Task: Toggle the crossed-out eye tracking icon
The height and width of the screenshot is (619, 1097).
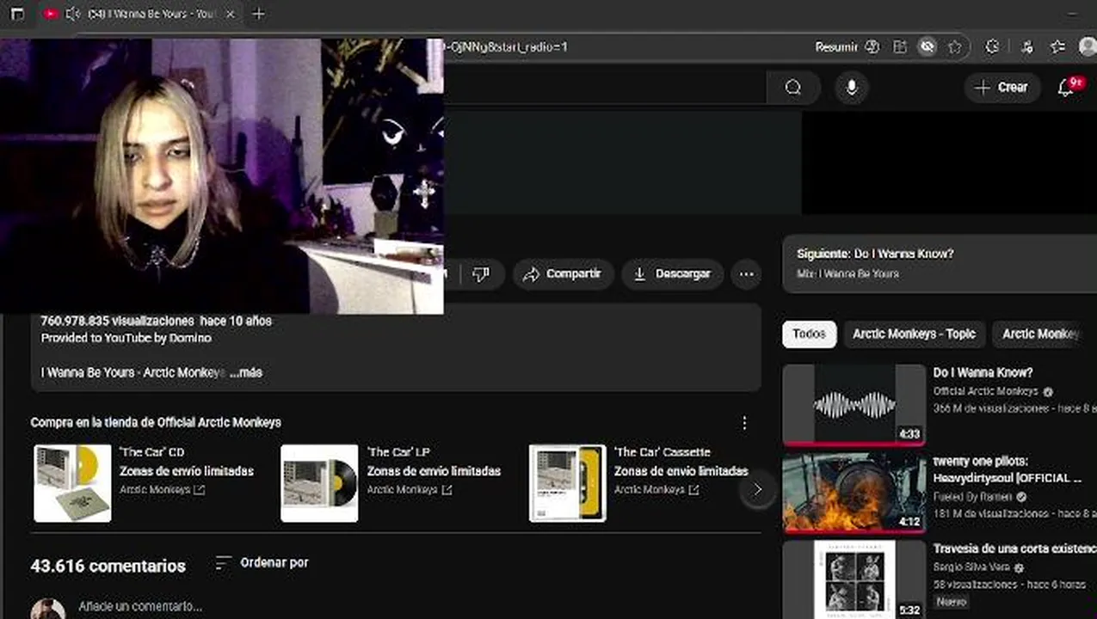Action: (927, 47)
